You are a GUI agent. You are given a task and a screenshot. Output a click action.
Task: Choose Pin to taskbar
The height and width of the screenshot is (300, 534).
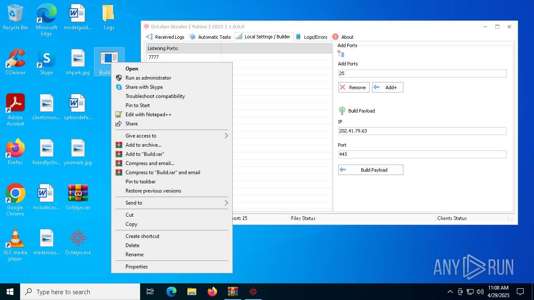coord(171,182)
